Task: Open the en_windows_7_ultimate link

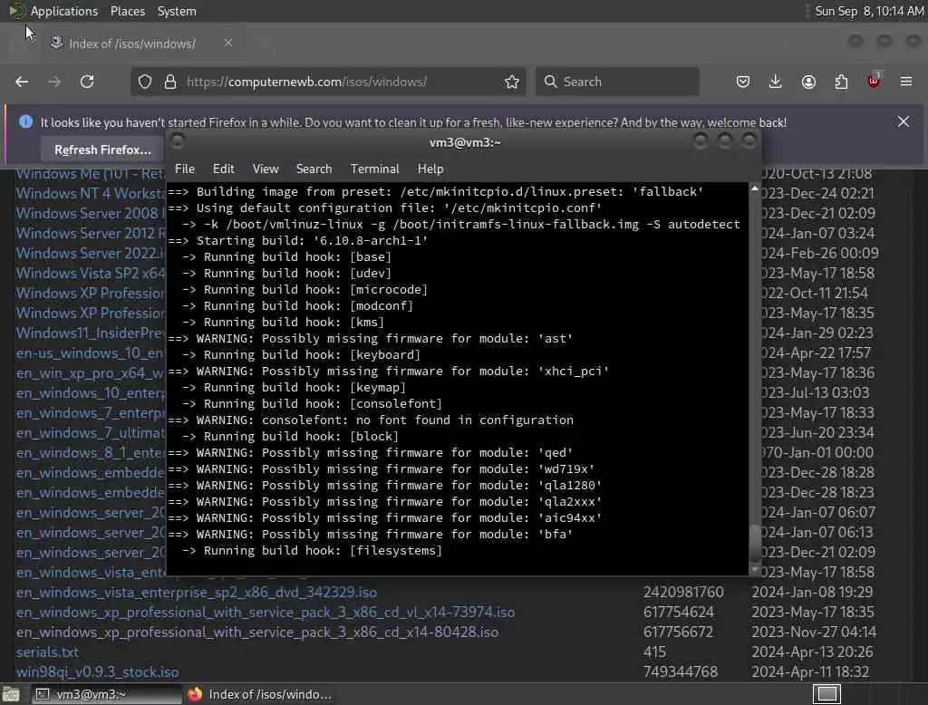Action: click(91, 433)
